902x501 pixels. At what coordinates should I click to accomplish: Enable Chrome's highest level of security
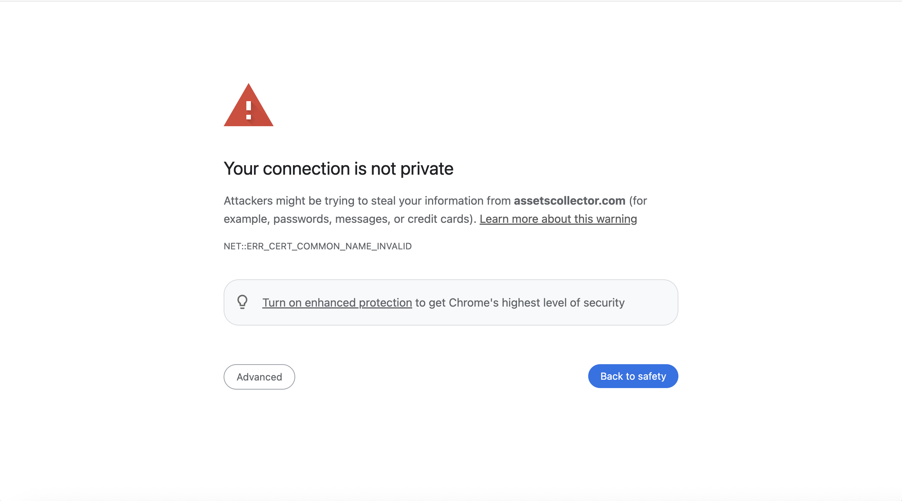(x=337, y=302)
